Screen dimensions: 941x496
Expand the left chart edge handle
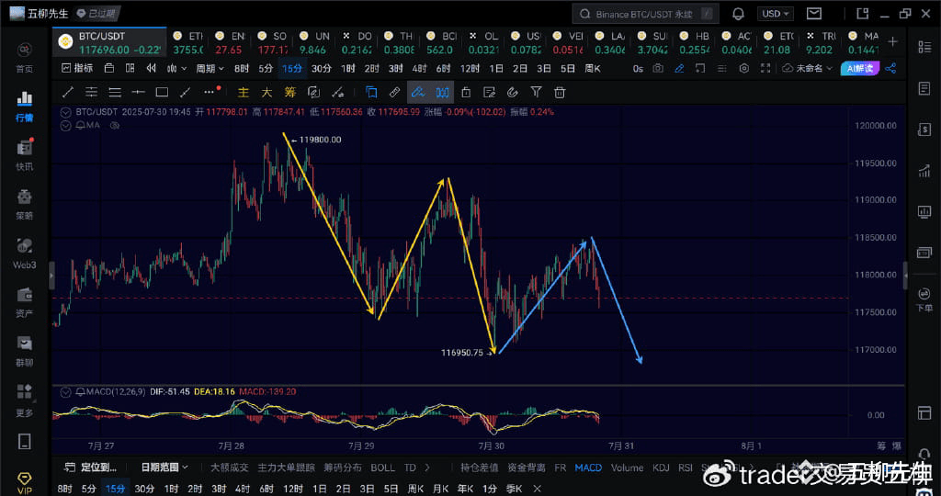(51, 276)
